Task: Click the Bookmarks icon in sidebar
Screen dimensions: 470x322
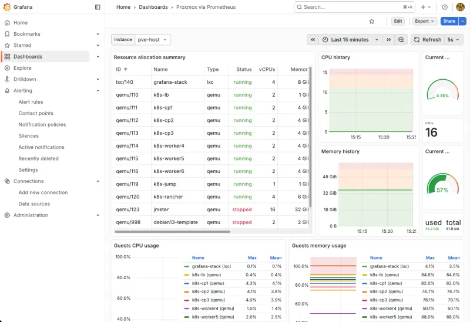Action: pyautogui.click(x=7, y=34)
